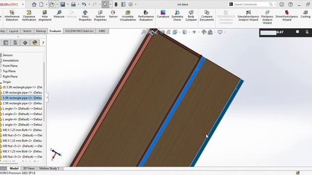Open Assembly Visualization
The image size is (312, 175).
click(x=128, y=16)
